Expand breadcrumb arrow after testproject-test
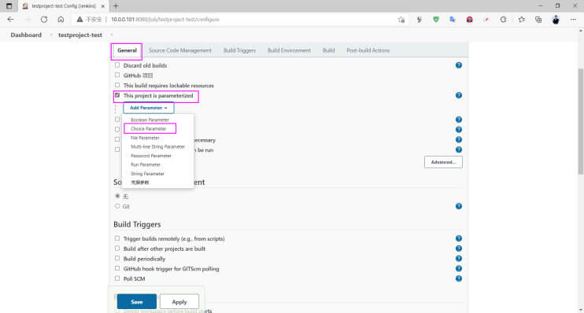 (111, 35)
